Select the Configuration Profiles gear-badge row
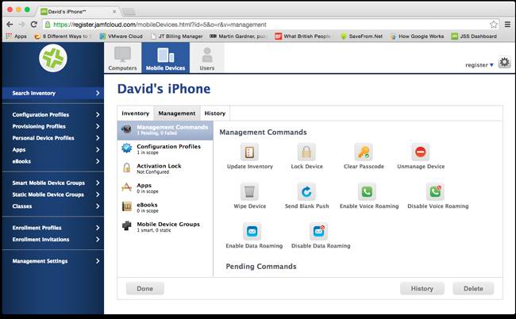This screenshot has height=319, width=516. [x=165, y=148]
